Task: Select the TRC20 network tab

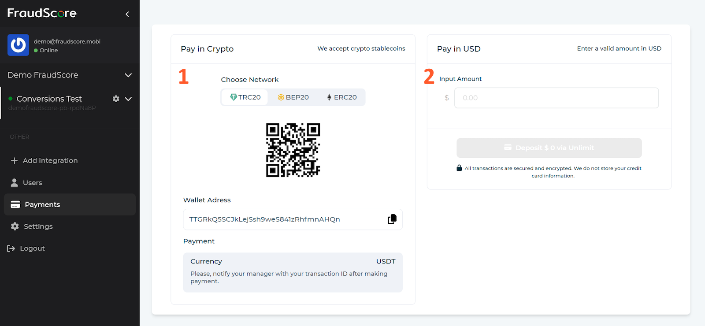Action: click(245, 97)
